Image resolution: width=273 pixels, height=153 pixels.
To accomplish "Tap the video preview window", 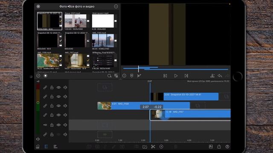I will (175, 34).
